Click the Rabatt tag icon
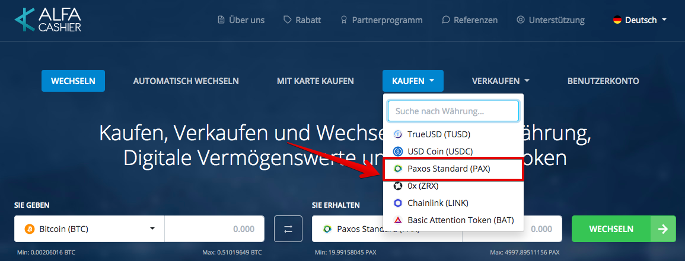This screenshot has width=685, height=261. tap(287, 20)
